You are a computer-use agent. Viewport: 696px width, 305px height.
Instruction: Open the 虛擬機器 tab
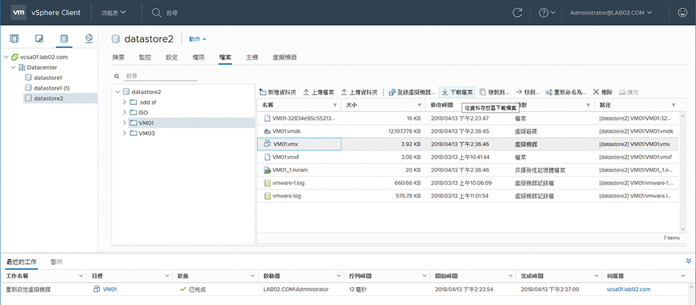[x=285, y=57]
